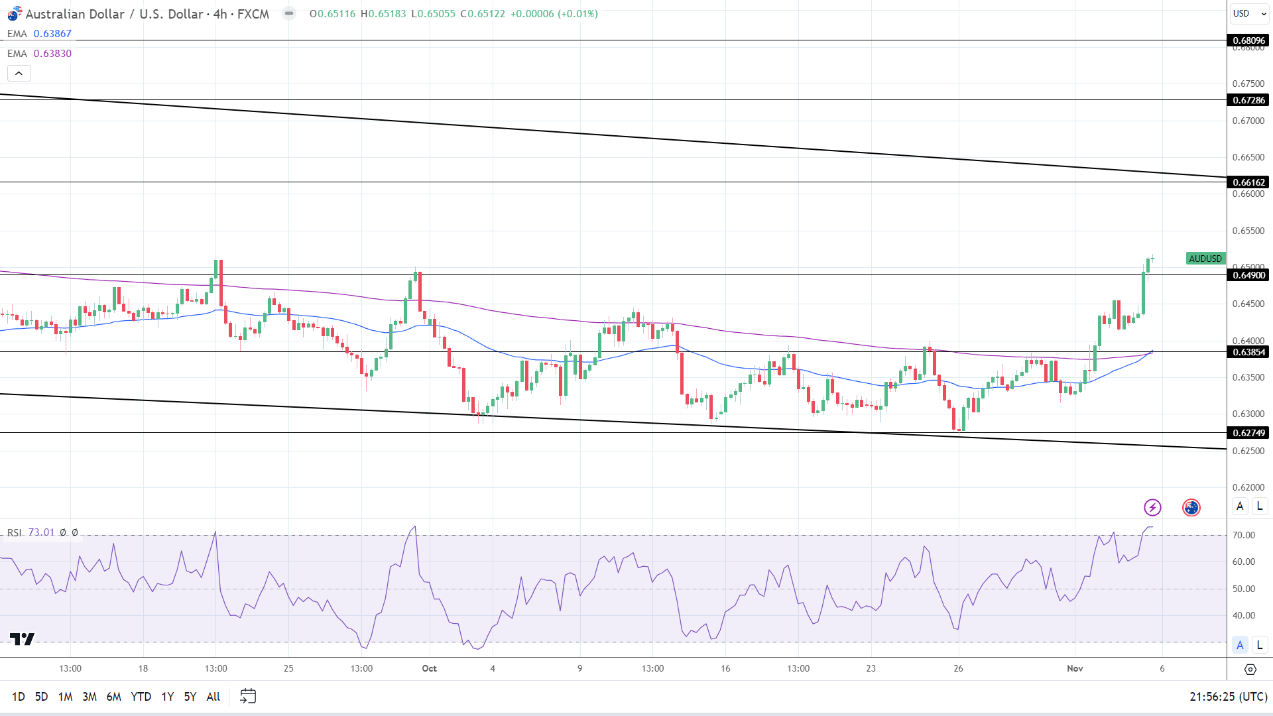Click the purple lightning event marker icon
The width and height of the screenshot is (1273, 716).
1152,508
